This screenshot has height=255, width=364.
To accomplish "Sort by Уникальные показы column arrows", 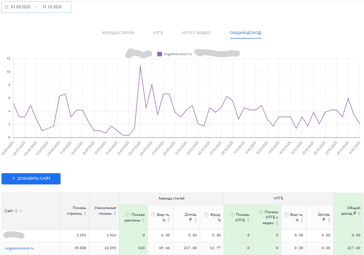I will (x=115, y=213).
